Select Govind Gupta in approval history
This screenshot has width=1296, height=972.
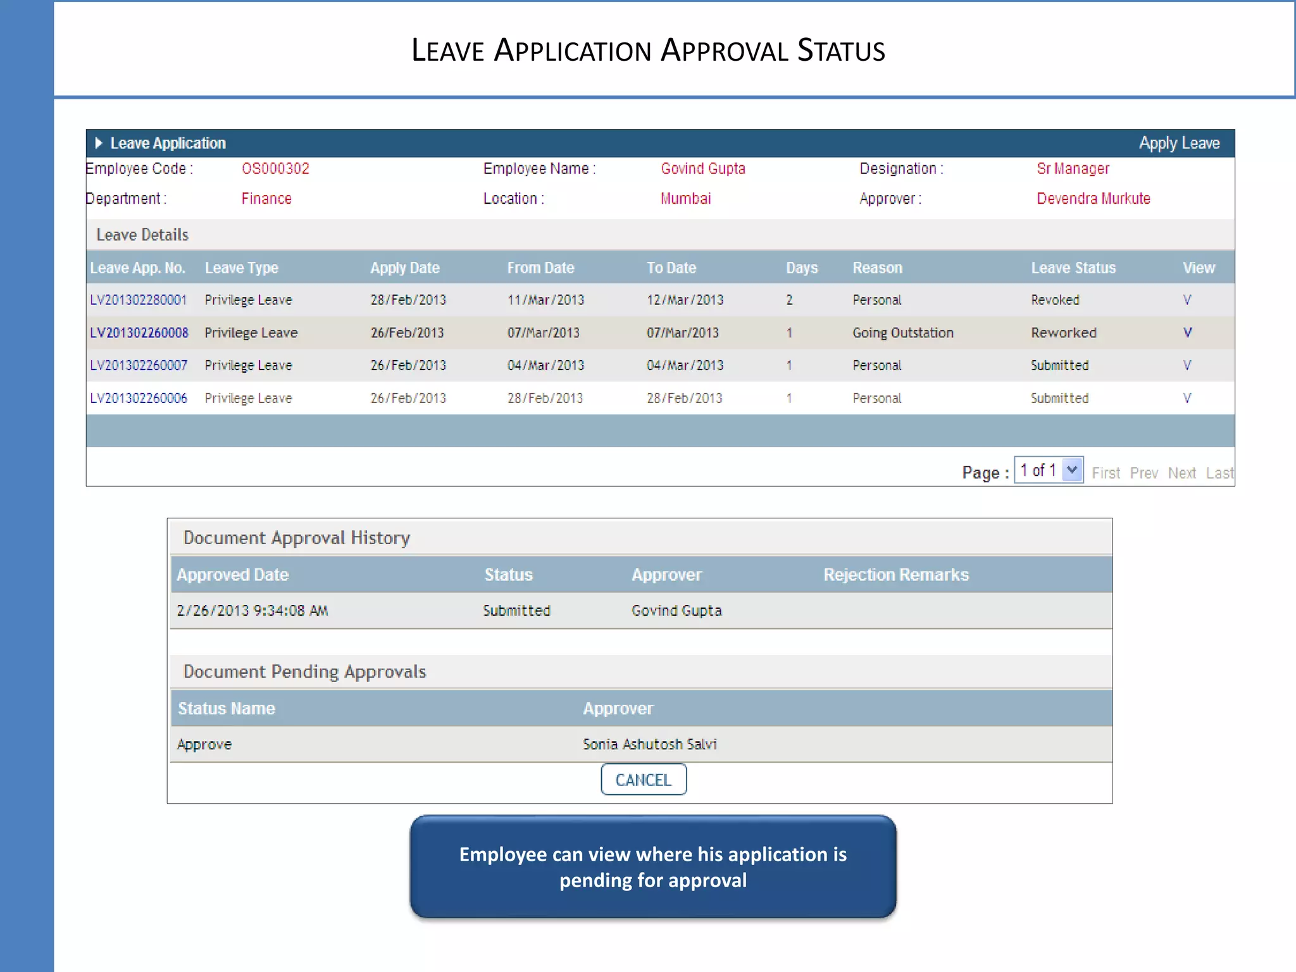tap(676, 611)
